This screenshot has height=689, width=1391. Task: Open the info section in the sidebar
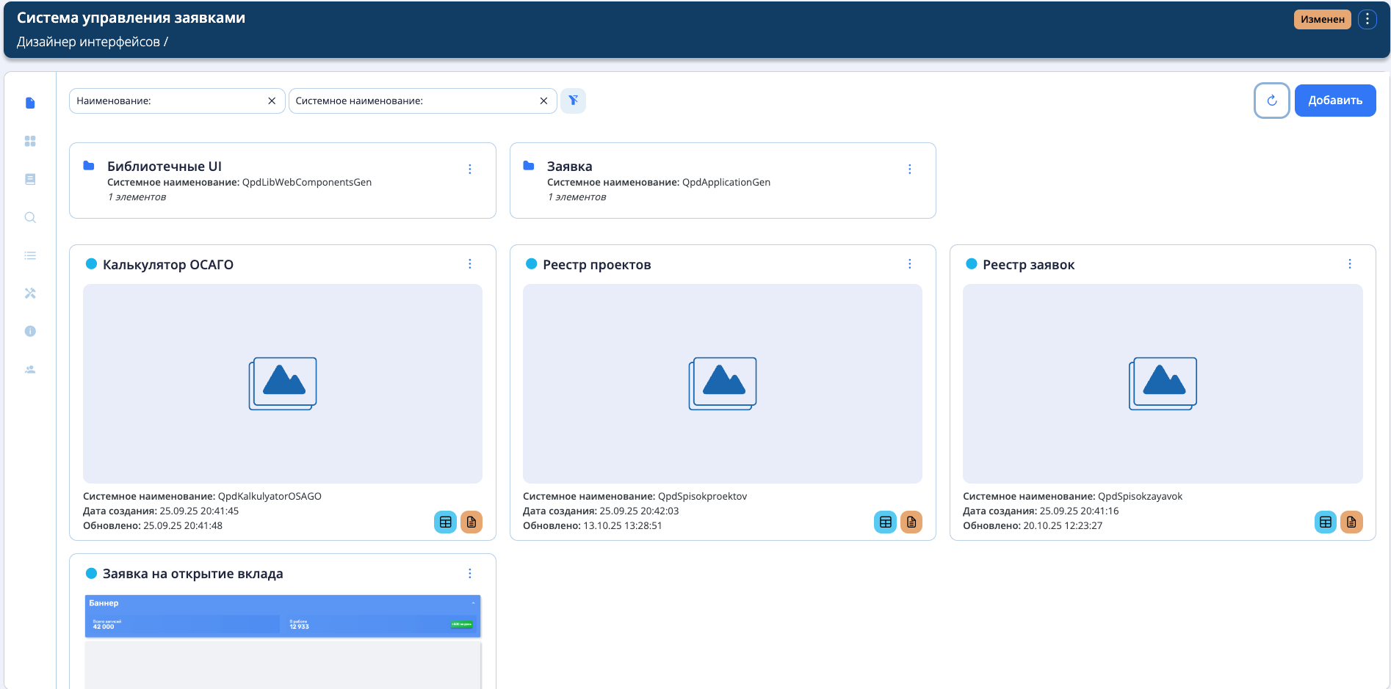point(29,331)
